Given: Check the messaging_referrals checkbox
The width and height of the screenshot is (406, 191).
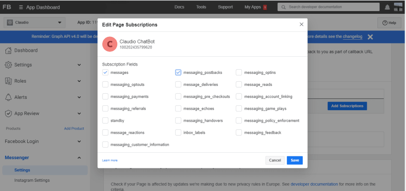Looking at the screenshot, I should point(105,108).
